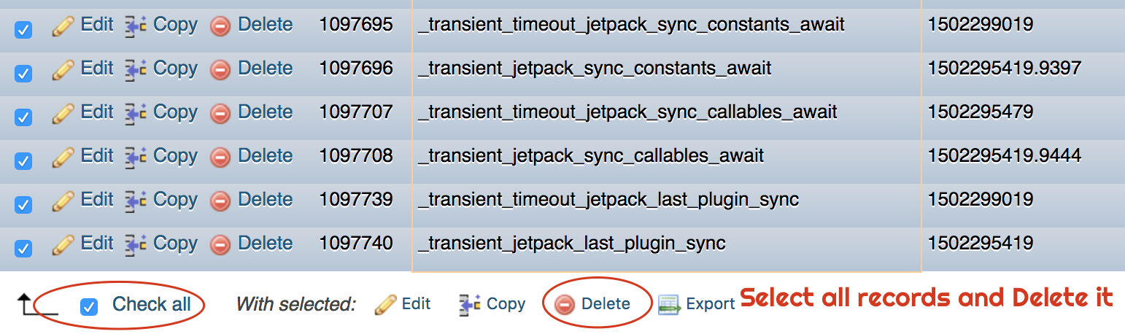Viewport: 1125px width, 334px height.
Task: Click bottom With selected pencil Edit icon
Action: coord(385,305)
